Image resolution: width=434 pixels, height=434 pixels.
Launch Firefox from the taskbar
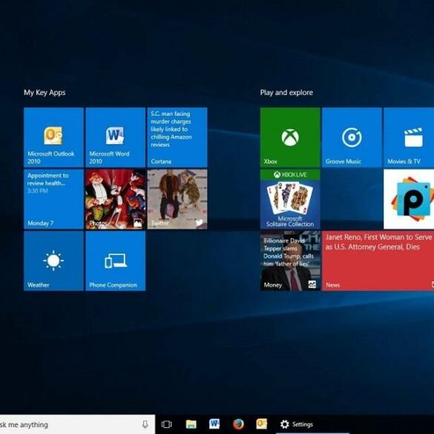(238, 424)
